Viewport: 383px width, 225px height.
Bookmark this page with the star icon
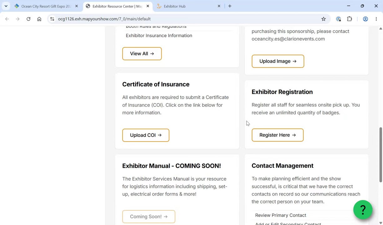pyautogui.click(x=324, y=19)
